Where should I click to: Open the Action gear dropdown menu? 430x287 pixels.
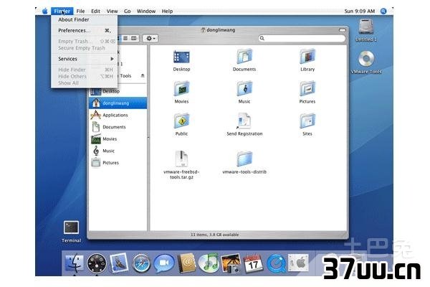(150, 38)
